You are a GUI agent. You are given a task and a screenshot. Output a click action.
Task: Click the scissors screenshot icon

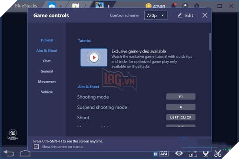218,153
